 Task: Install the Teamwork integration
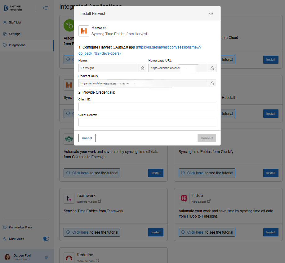coord(156,232)
